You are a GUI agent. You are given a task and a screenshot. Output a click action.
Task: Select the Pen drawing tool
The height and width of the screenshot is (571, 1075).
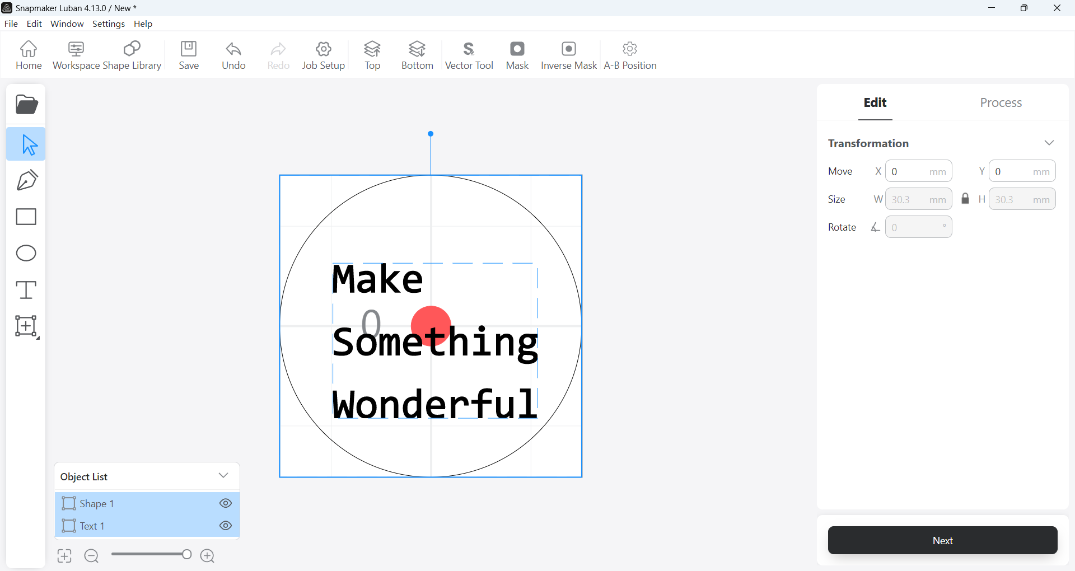(x=26, y=180)
